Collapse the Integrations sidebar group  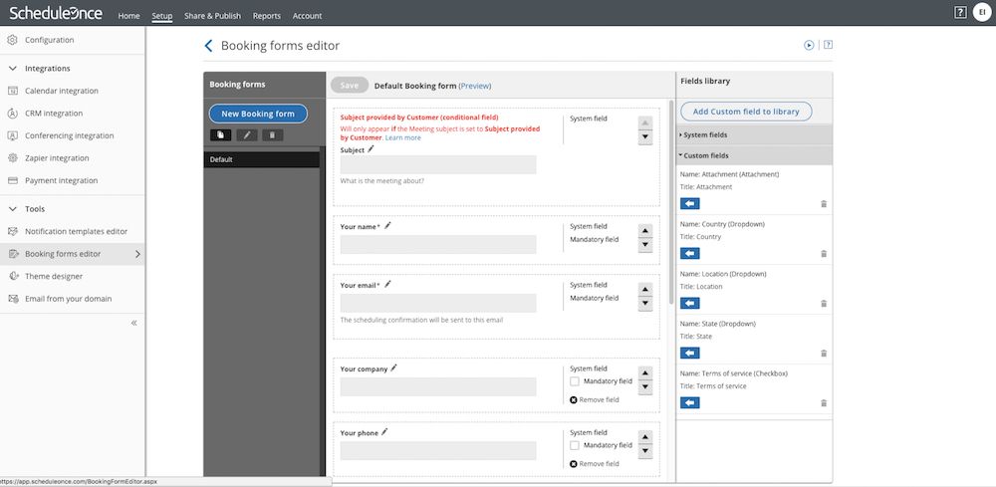click(x=13, y=69)
